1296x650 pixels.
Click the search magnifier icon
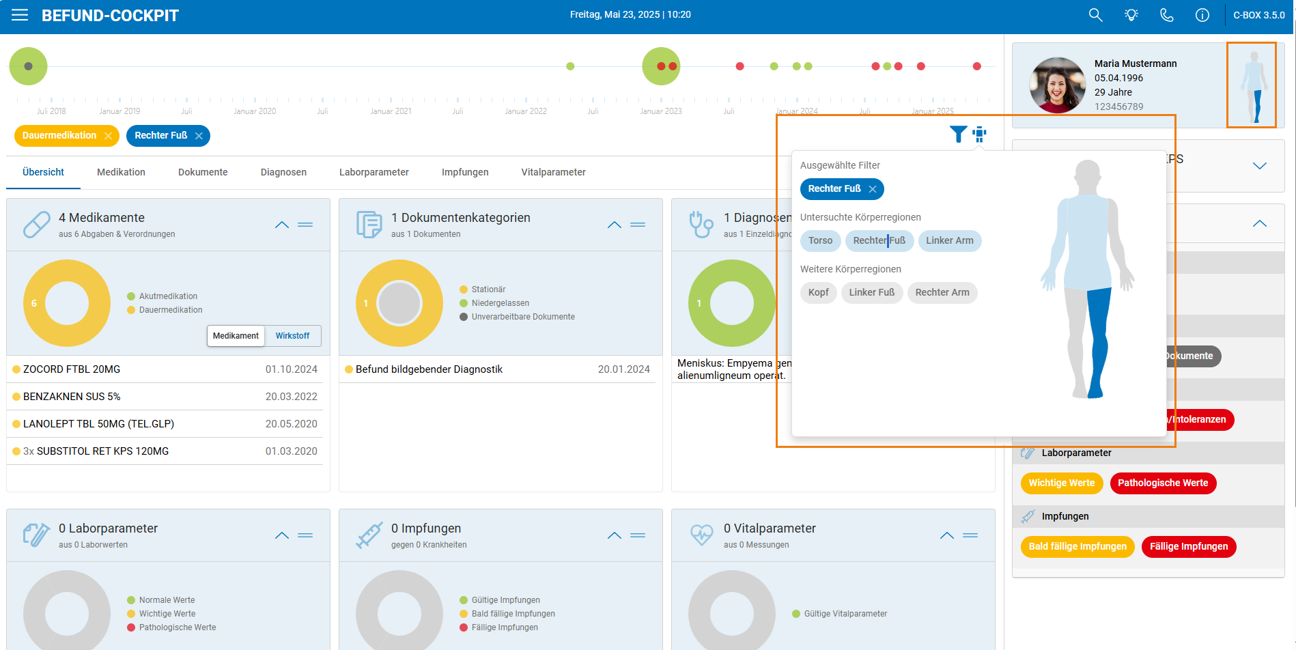pos(1095,15)
